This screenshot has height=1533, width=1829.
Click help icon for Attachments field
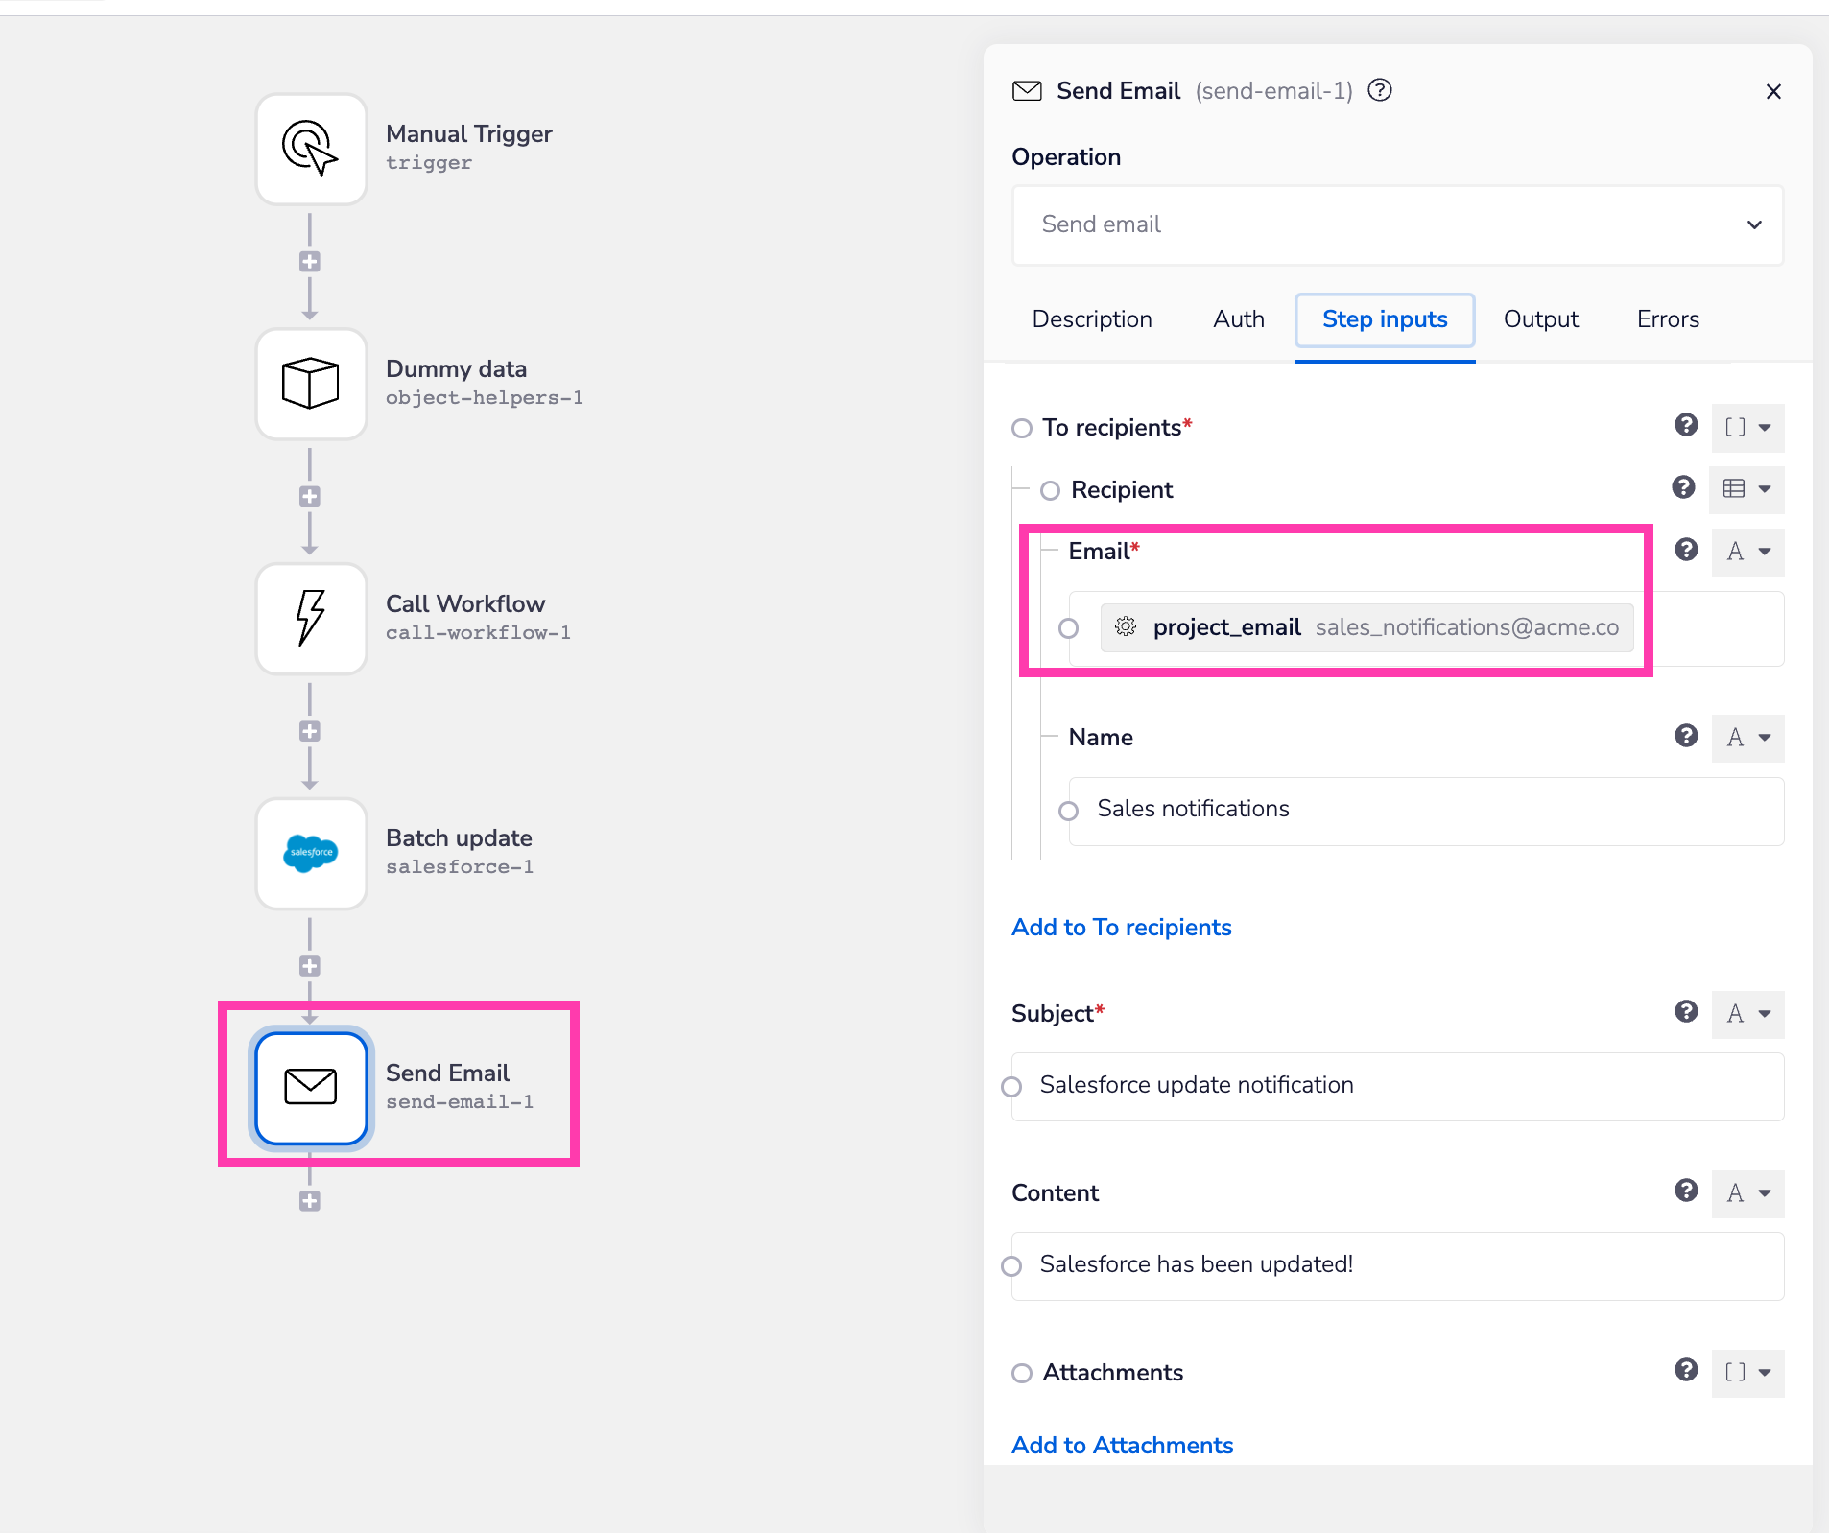click(x=1686, y=1370)
